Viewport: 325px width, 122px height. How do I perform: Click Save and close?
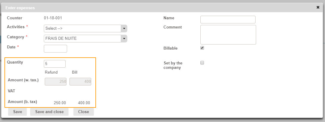pos(49,112)
